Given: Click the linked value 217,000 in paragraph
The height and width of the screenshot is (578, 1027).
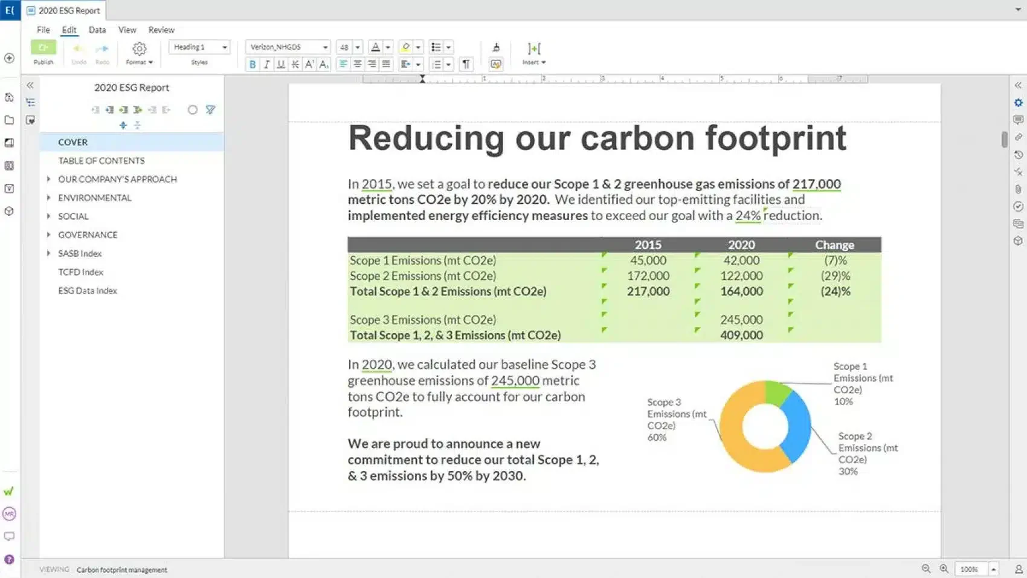Looking at the screenshot, I should (x=816, y=184).
